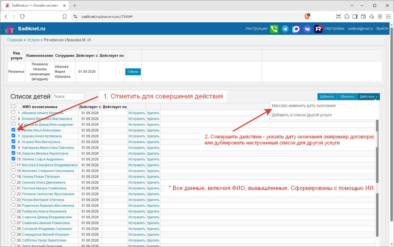Uncheck the box for Ершова Агния Артёмовна
394x247 pixels.
coord(13,136)
